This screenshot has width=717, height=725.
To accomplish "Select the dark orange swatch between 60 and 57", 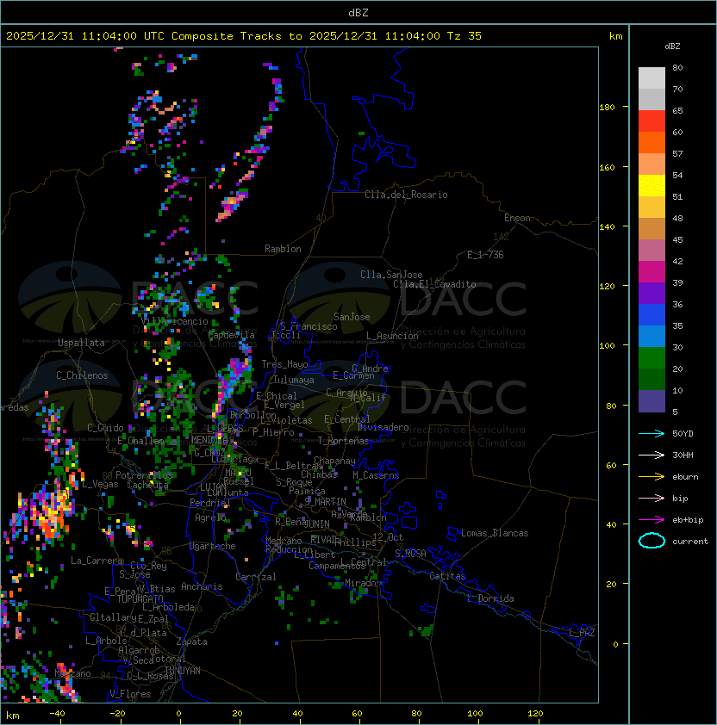I will (x=652, y=142).
